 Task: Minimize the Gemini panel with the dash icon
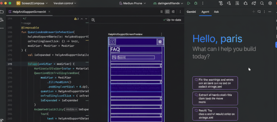pos(270,12)
